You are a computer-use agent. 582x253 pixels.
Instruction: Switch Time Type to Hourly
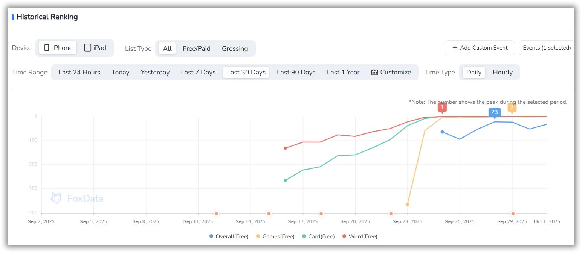point(503,72)
